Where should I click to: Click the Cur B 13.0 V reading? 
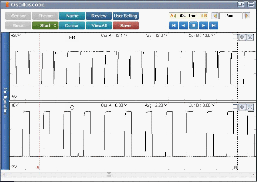pyautogui.click(x=201, y=36)
